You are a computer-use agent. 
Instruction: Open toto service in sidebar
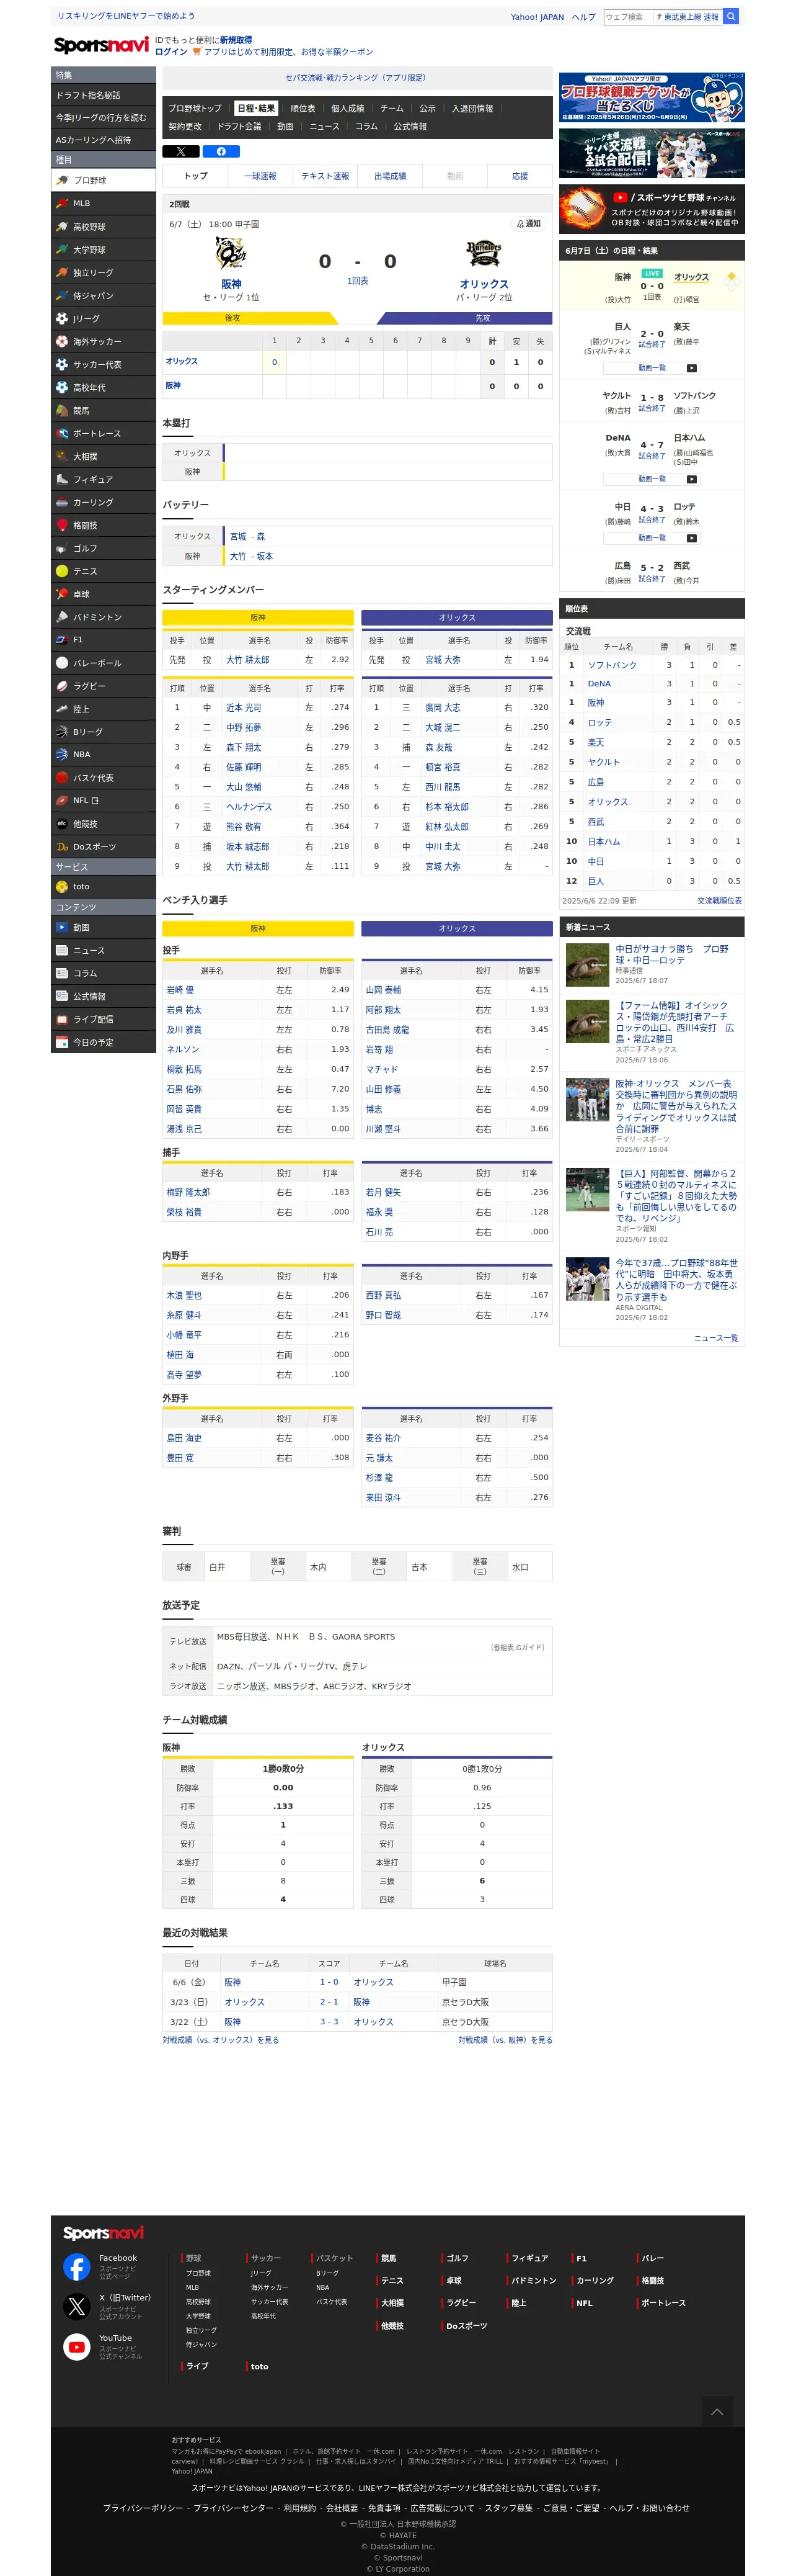pos(104,887)
